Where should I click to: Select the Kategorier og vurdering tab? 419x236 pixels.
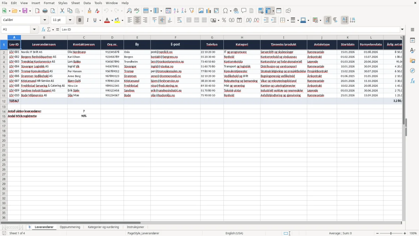pos(103,227)
